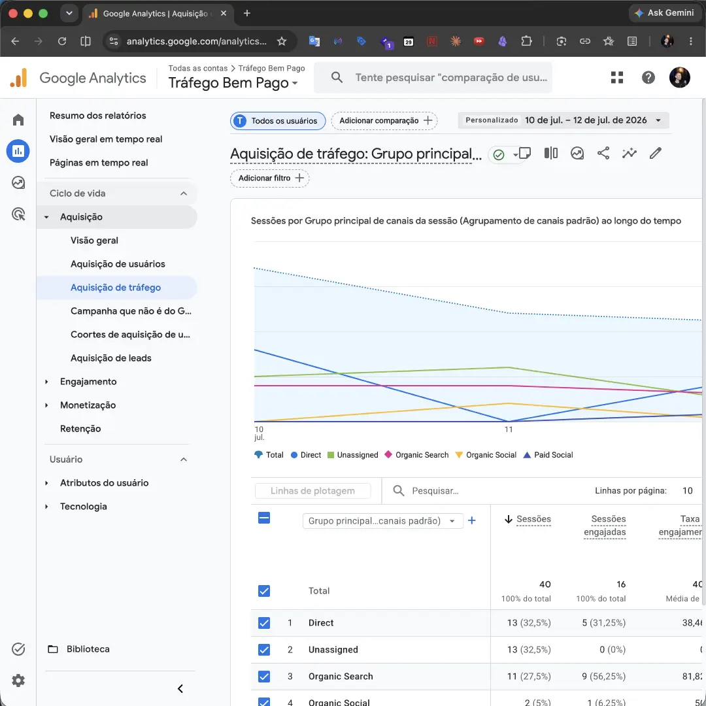Click Adicionar filtro button

270,178
